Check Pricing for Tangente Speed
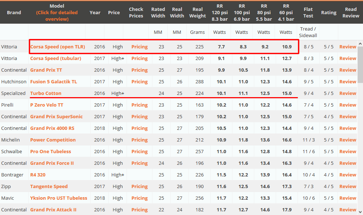Viewport: 363px width, 215px height. pyautogui.click(x=140, y=187)
